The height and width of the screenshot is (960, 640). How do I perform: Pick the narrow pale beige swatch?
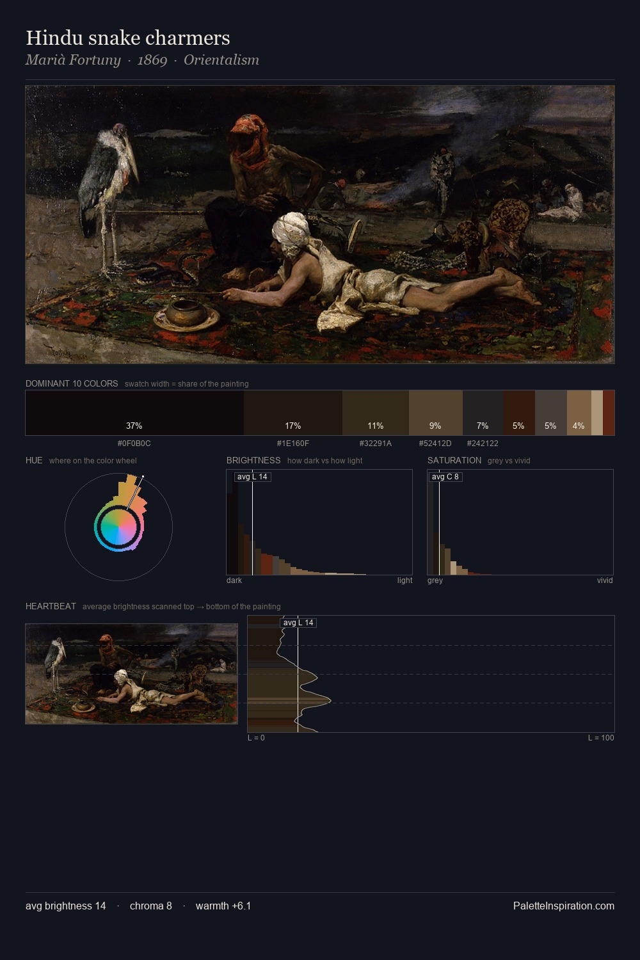pyautogui.click(x=597, y=413)
